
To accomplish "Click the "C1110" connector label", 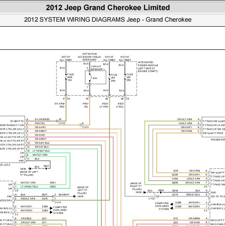I will (x=62, y=123).
